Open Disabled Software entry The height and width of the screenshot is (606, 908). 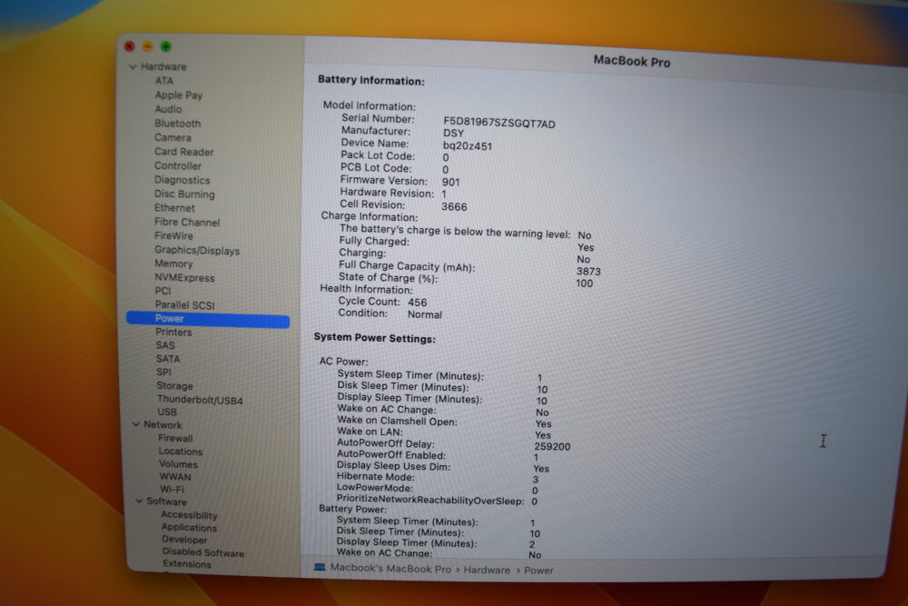202,552
